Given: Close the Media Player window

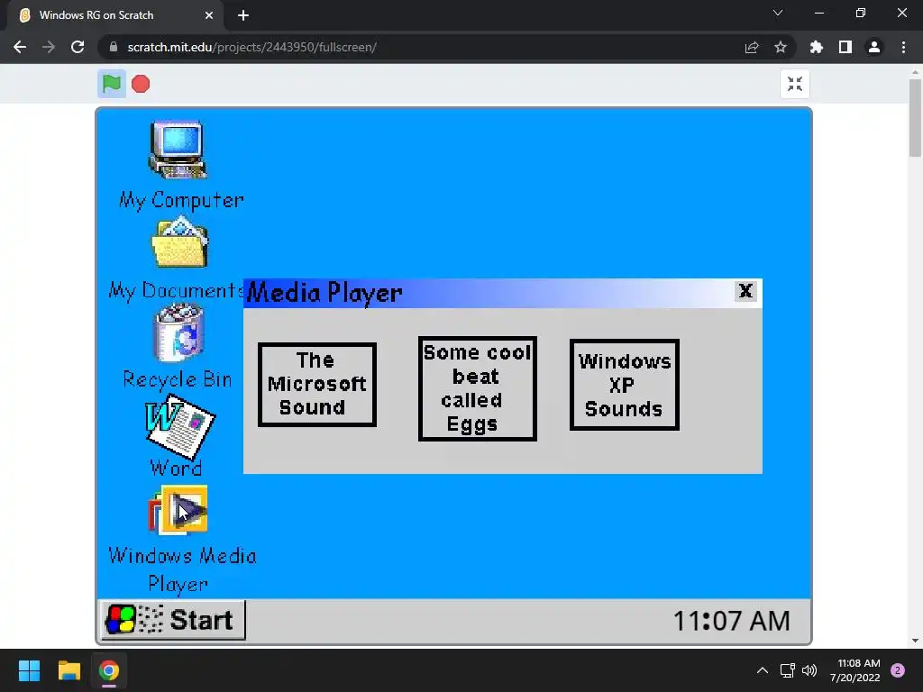Looking at the screenshot, I should coord(745,291).
